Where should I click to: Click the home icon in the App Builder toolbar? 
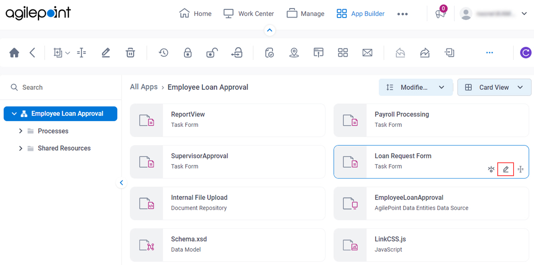(14, 53)
